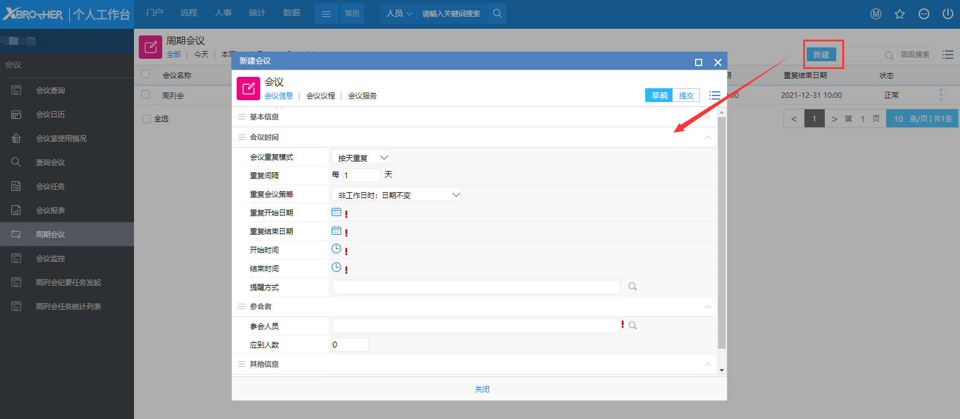Click the search icon beside 参会人员 field

633,325
